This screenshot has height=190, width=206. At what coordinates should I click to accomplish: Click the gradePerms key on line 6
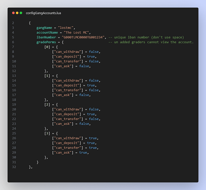46,42
